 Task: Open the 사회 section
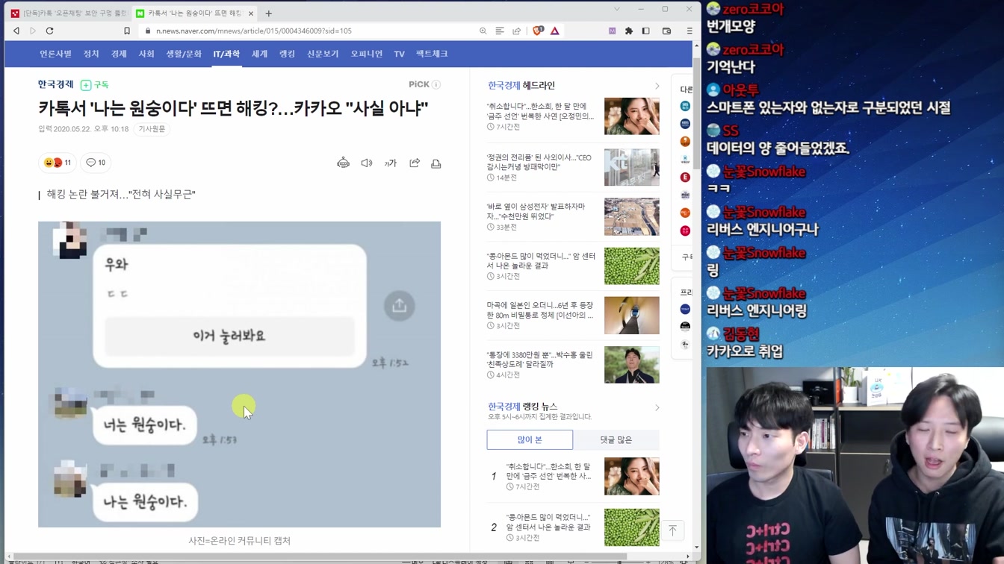(x=146, y=54)
